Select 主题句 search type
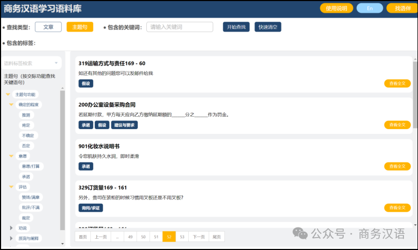418x250 pixels. tap(80, 27)
